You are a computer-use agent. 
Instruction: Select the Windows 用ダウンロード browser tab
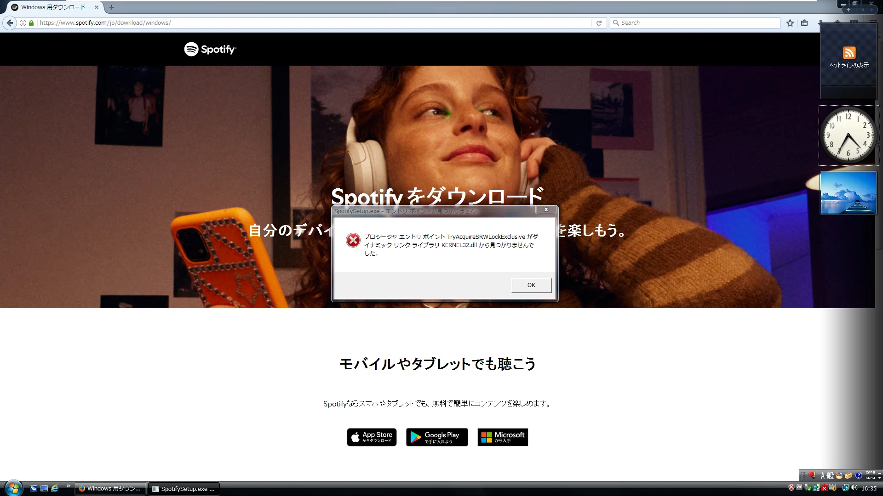click(56, 7)
